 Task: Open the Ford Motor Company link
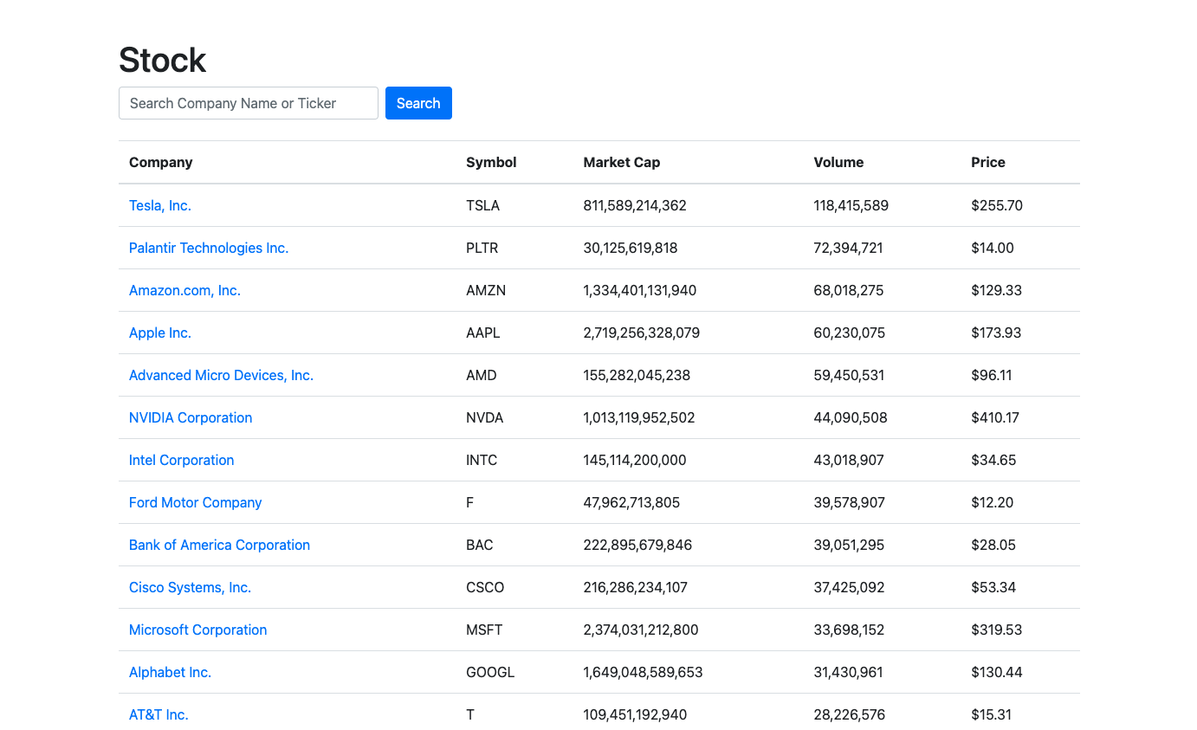coord(196,502)
